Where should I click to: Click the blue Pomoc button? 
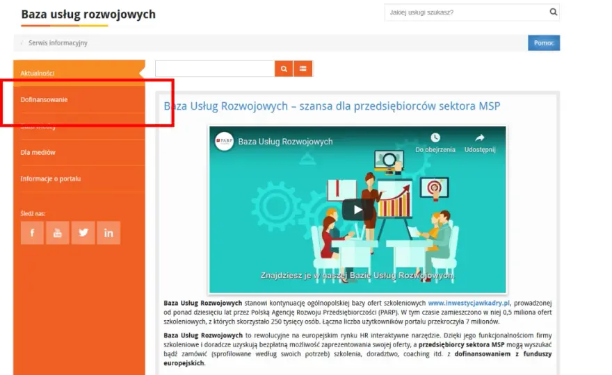pyautogui.click(x=544, y=43)
